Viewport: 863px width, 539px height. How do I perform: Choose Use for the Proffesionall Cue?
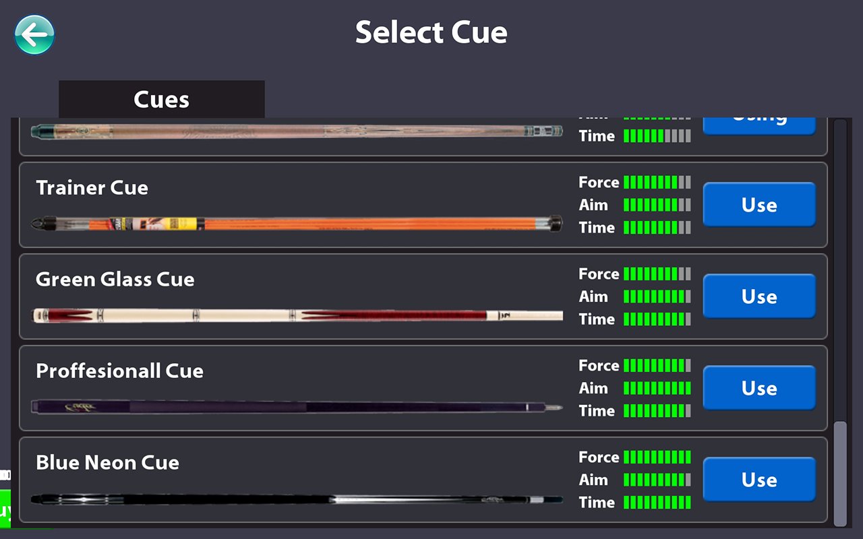click(x=759, y=388)
